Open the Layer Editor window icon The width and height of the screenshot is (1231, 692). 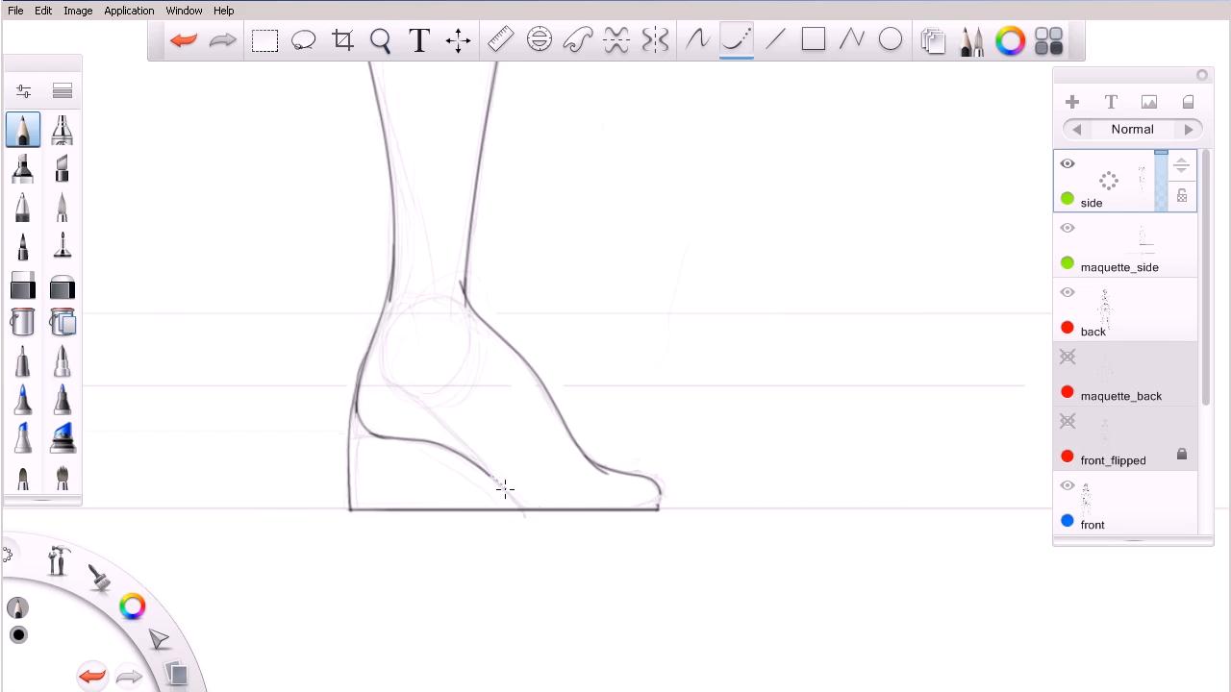tap(933, 40)
